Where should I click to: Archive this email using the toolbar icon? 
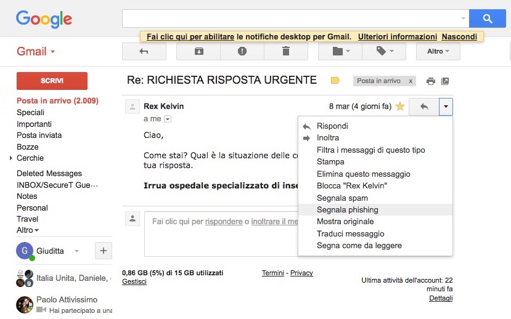(198, 52)
